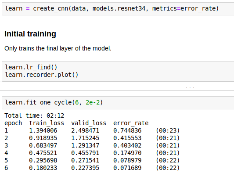Image resolution: width=234 pixels, height=173 pixels.
Task: Click the train_loss column header
Action: pos(47,123)
